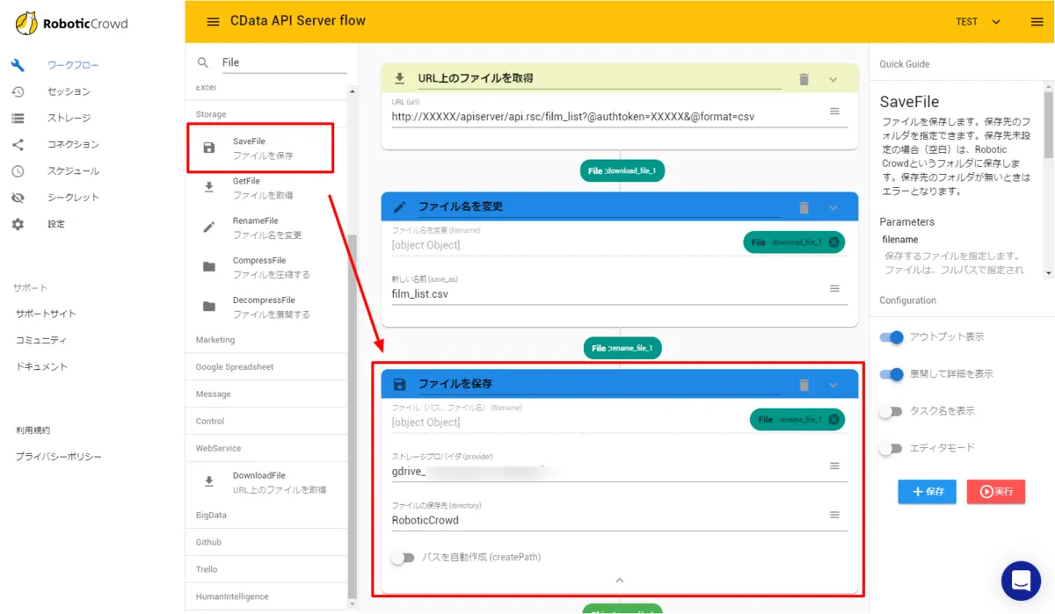This screenshot has width=1055, height=614.
Task: Click the blue 保存 button
Action: pyautogui.click(x=927, y=492)
